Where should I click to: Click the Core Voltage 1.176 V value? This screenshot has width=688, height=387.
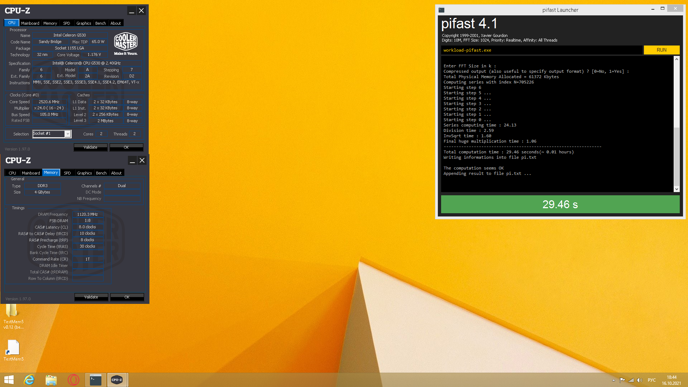click(x=94, y=55)
